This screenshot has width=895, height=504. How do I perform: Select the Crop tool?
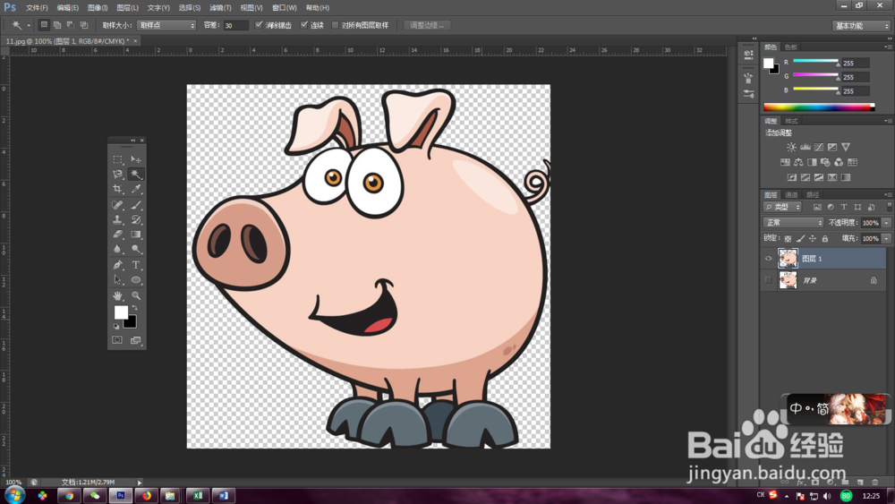pyautogui.click(x=117, y=189)
